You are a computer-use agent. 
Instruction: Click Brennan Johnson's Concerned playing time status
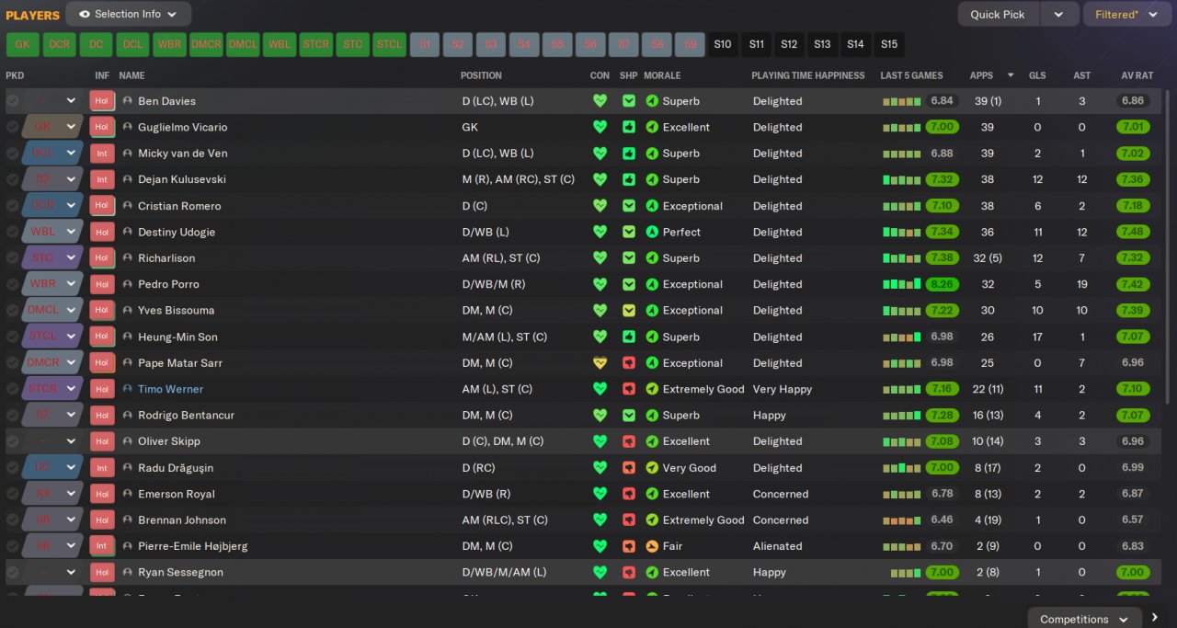(781, 520)
